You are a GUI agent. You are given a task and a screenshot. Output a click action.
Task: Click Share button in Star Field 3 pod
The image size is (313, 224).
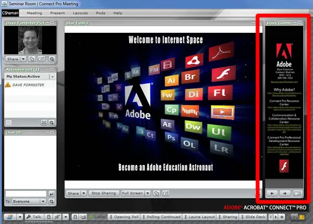[x=73, y=193]
